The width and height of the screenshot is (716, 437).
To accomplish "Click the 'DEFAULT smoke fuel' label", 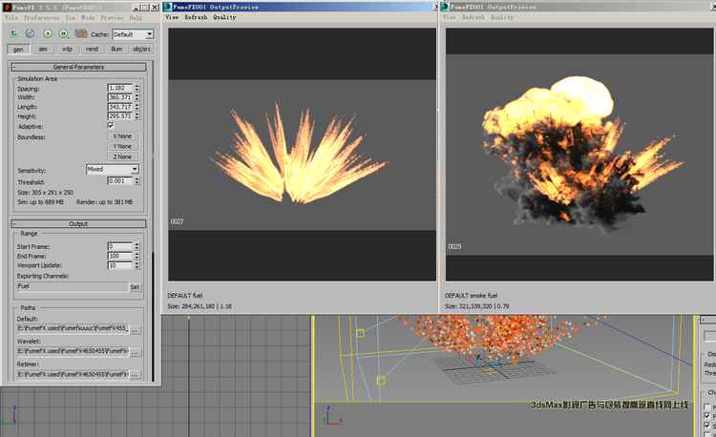I will pos(472,296).
